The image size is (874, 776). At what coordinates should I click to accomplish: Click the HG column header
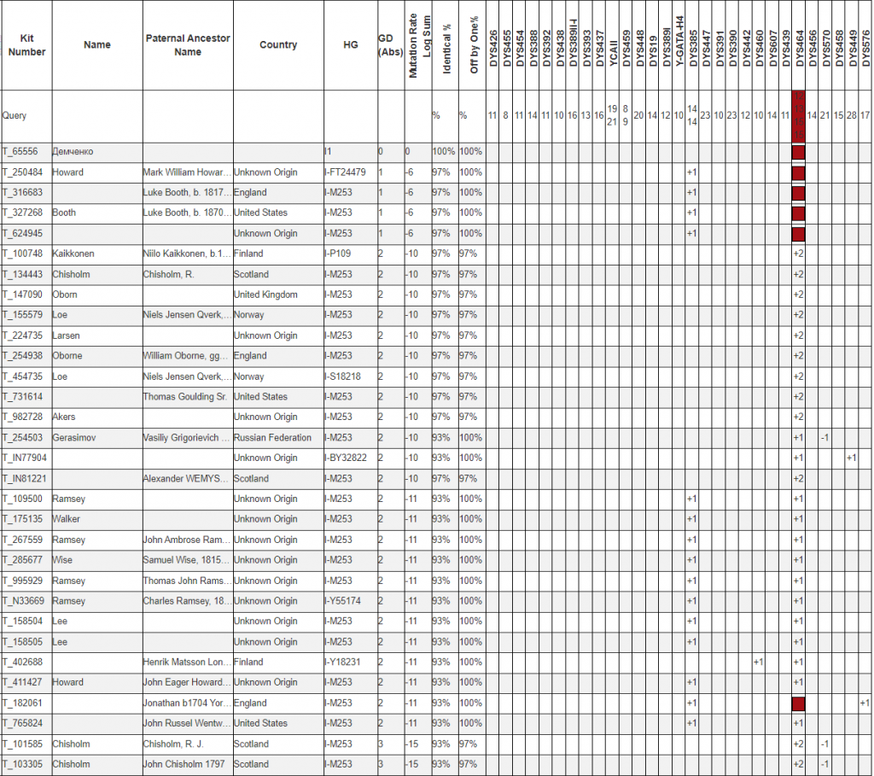350,45
